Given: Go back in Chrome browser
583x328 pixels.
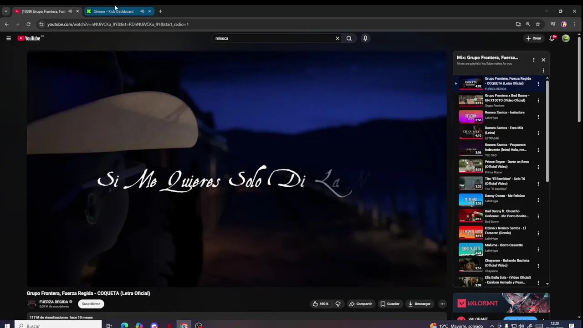Looking at the screenshot, I should pyautogui.click(x=6, y=24).
